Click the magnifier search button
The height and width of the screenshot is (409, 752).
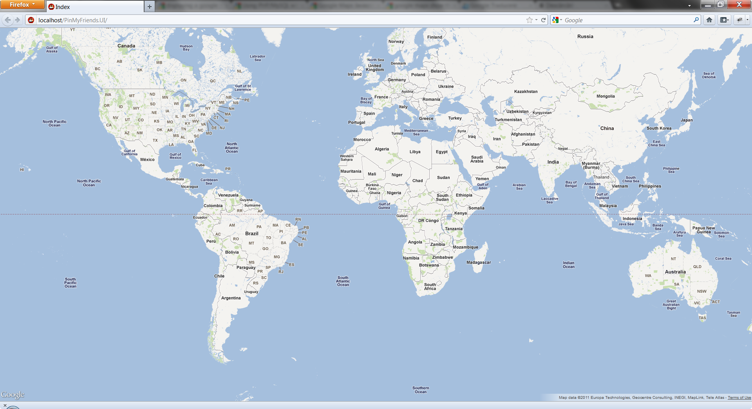696,20
